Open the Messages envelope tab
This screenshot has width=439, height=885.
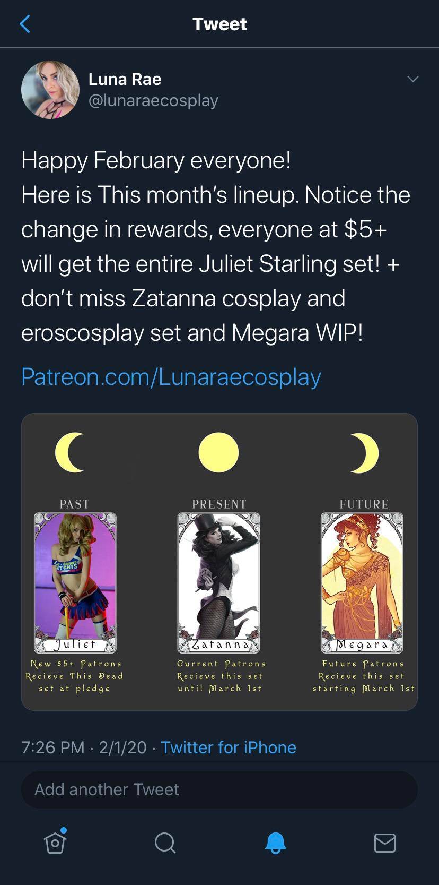click(384, 843)
